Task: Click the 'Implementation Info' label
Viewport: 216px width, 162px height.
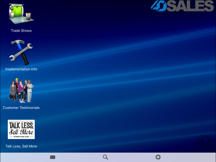Action: [21, 69]
